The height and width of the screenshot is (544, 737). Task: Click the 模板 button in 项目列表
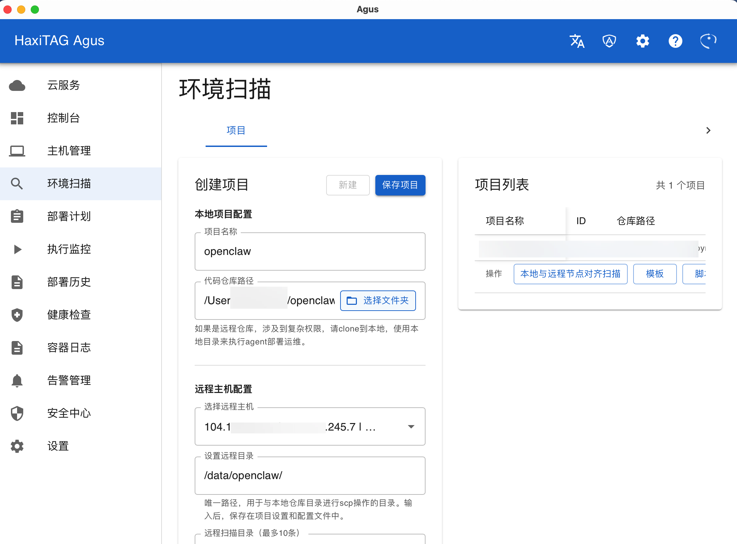tap(655, 274)
